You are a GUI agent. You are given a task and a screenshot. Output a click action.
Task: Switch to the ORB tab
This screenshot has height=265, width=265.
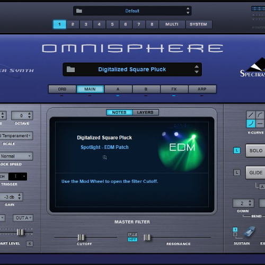pyautogui.click(x=62, y=89)
